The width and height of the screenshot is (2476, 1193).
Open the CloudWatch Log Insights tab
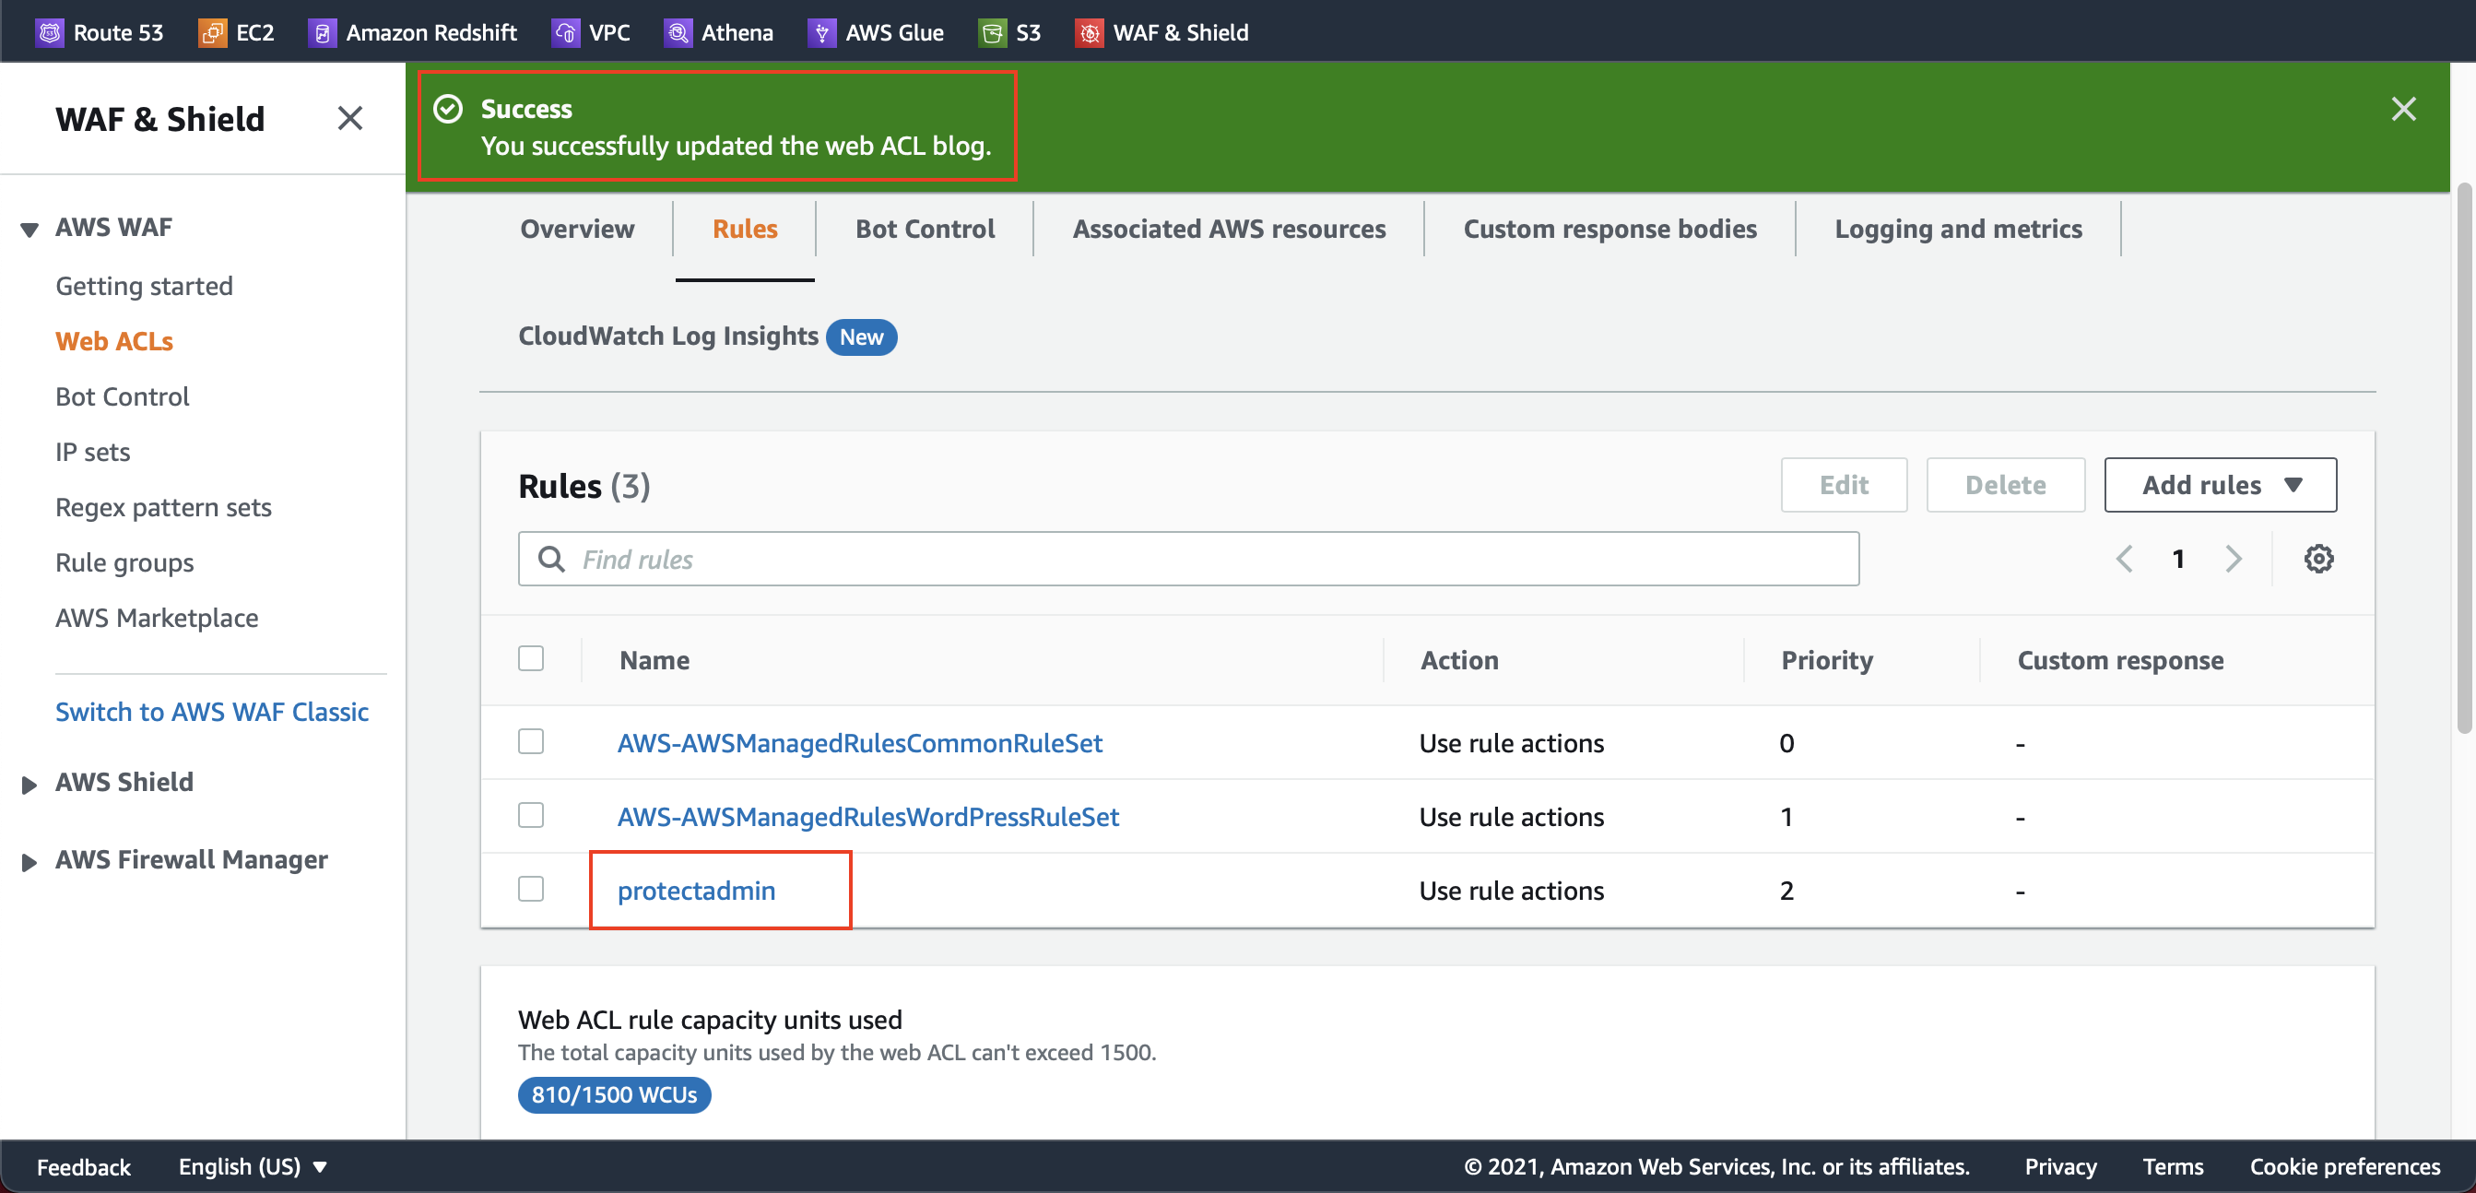pyautogui.click(x=668, y=336)
